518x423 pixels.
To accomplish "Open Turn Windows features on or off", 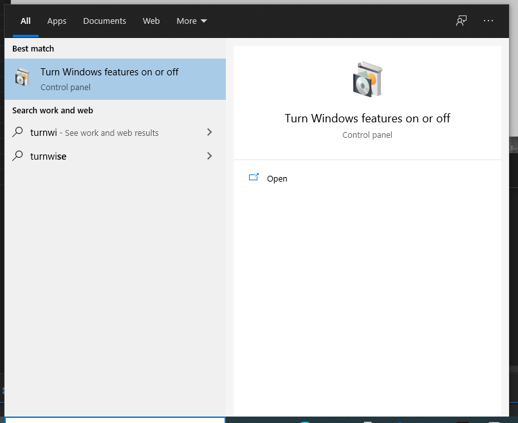I will pyautogui.click(x=115, y=79).
